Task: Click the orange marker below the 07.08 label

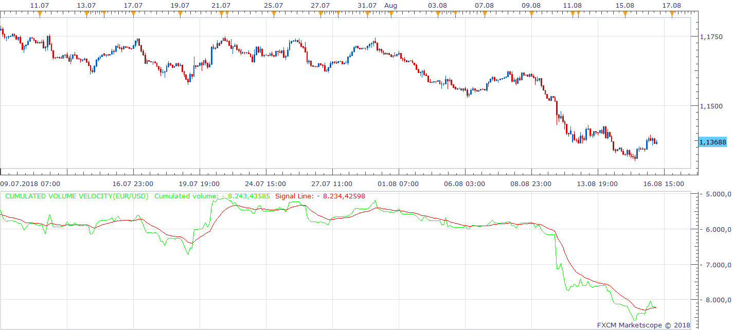Action: (485, 14)
